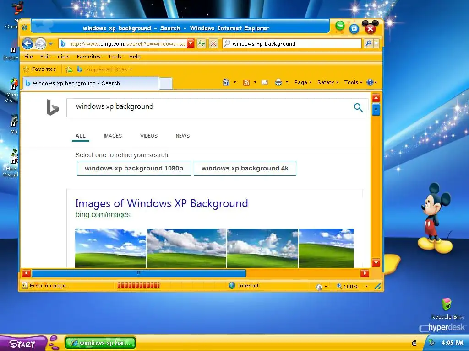
Task: Click the blue Help question icon
Action: [370, 82]
